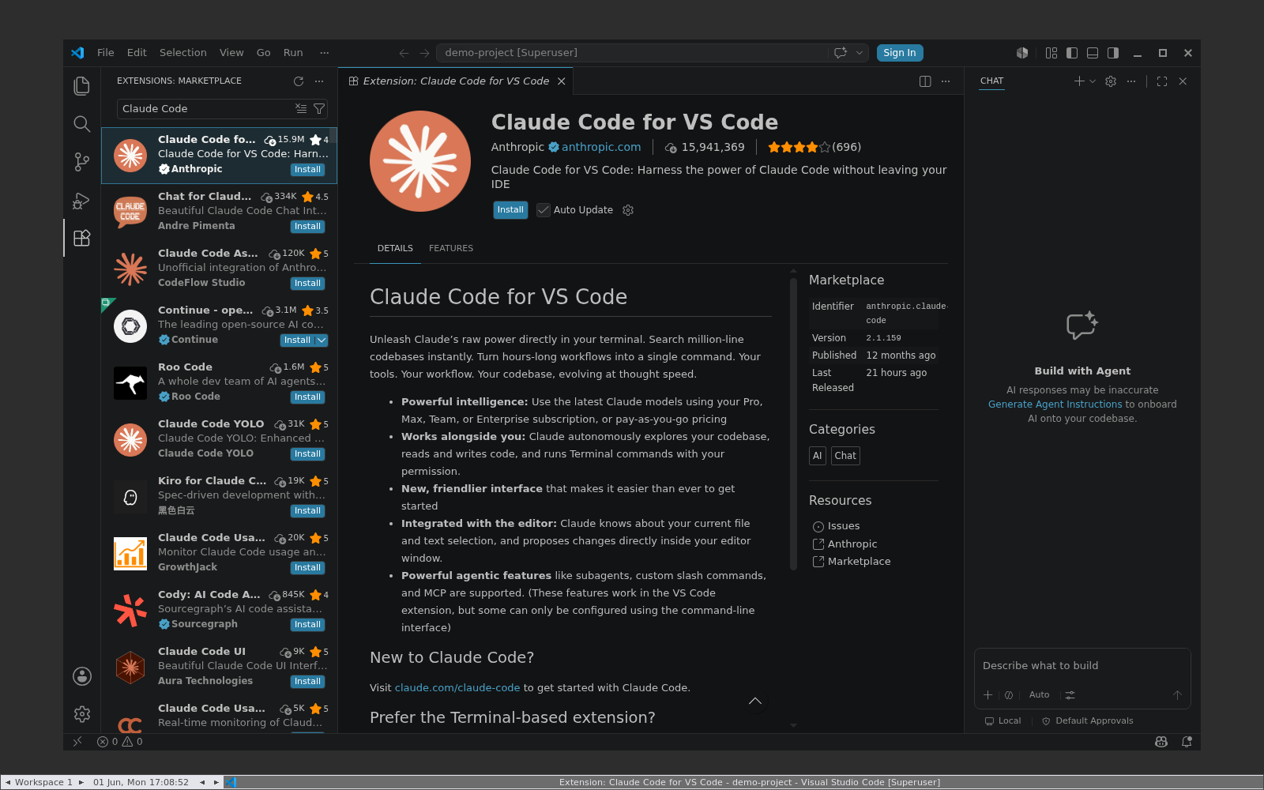The image size is (1264, 790).
Task: Open the File menu
Action: pyautogui.click(x=106, y=53)
